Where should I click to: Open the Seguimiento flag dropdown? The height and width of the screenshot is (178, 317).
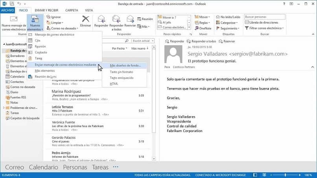click(x=228, y=28)
